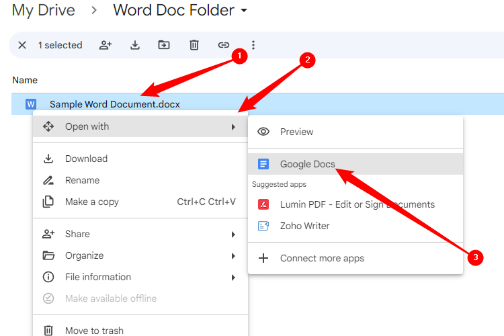Click the Download icon in selection toolbar
504x336 pixels.
click(x=135, y=45)
